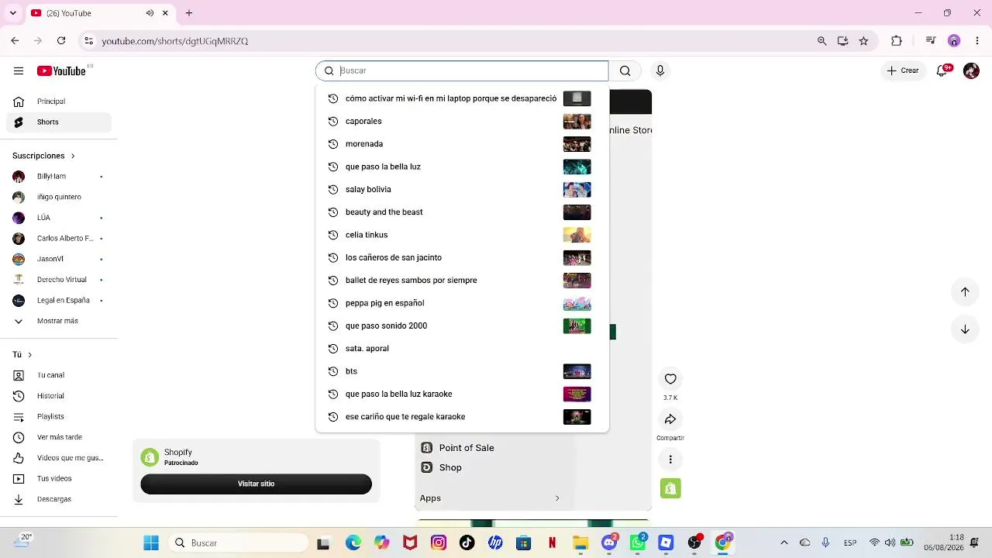
Task: Click the Windows Start button
Action: 151,542
